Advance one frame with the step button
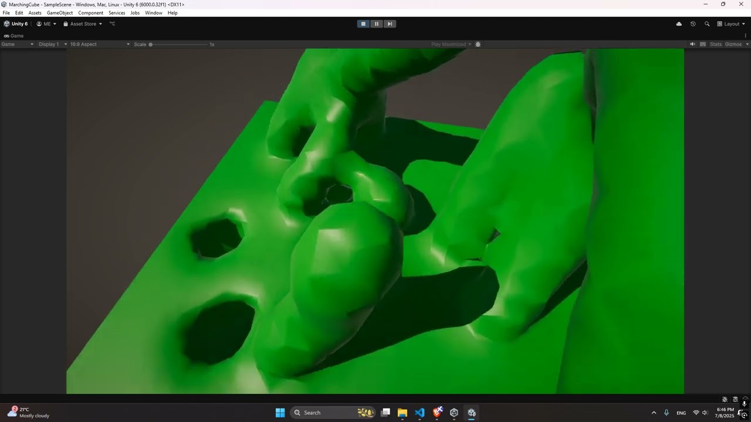Image resolution: width=751 pixels, height=422 pixels. click(390, 24)
